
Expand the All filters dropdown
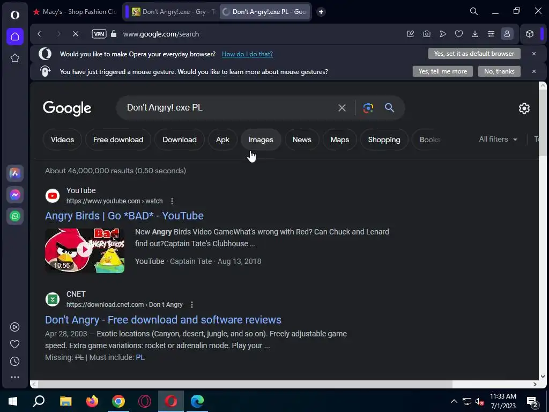click(498, 139)
